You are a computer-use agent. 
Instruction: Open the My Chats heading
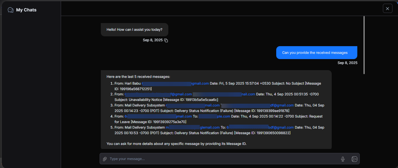coord(26,10)
